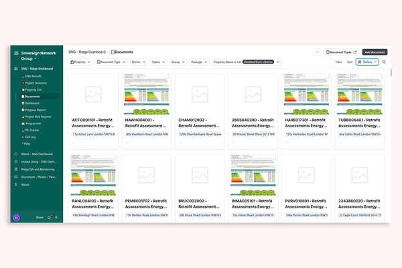Click the notification bell in sidebar footer
This screenshot has width=402, height=268.
[49, 217]
